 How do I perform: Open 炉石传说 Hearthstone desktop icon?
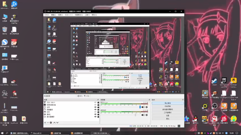[205, 94]
